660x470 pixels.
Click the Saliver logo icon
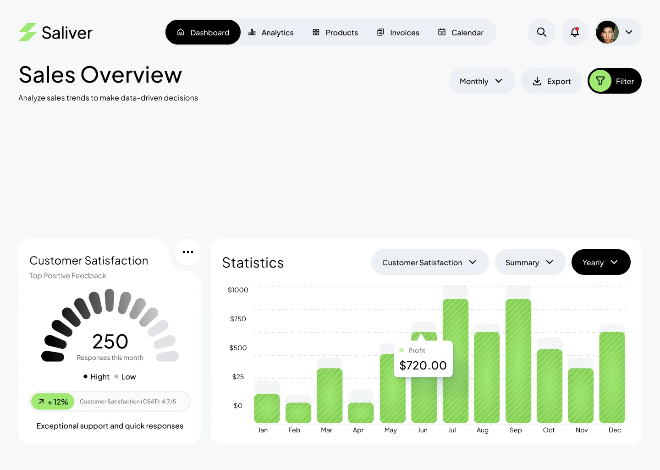[x=27, y=32]
